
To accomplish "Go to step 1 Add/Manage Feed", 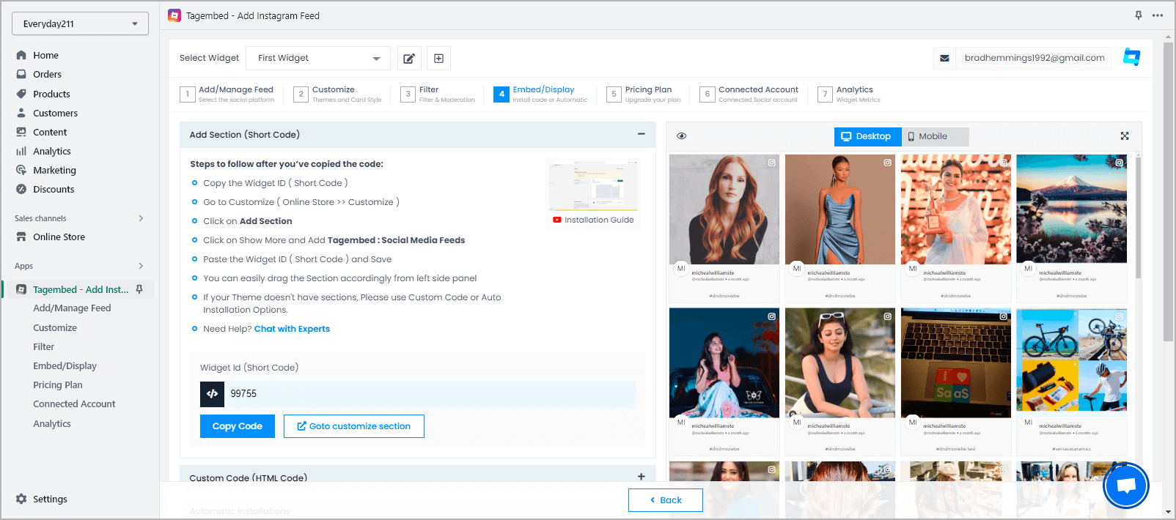I will tap(227, 94).
